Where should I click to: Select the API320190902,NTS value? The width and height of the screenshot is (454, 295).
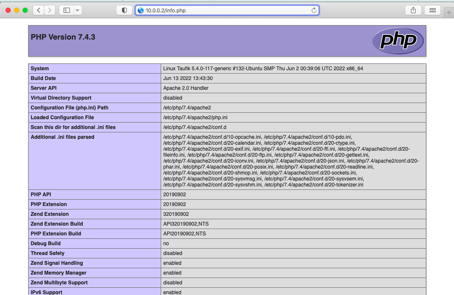coord(186,224)
